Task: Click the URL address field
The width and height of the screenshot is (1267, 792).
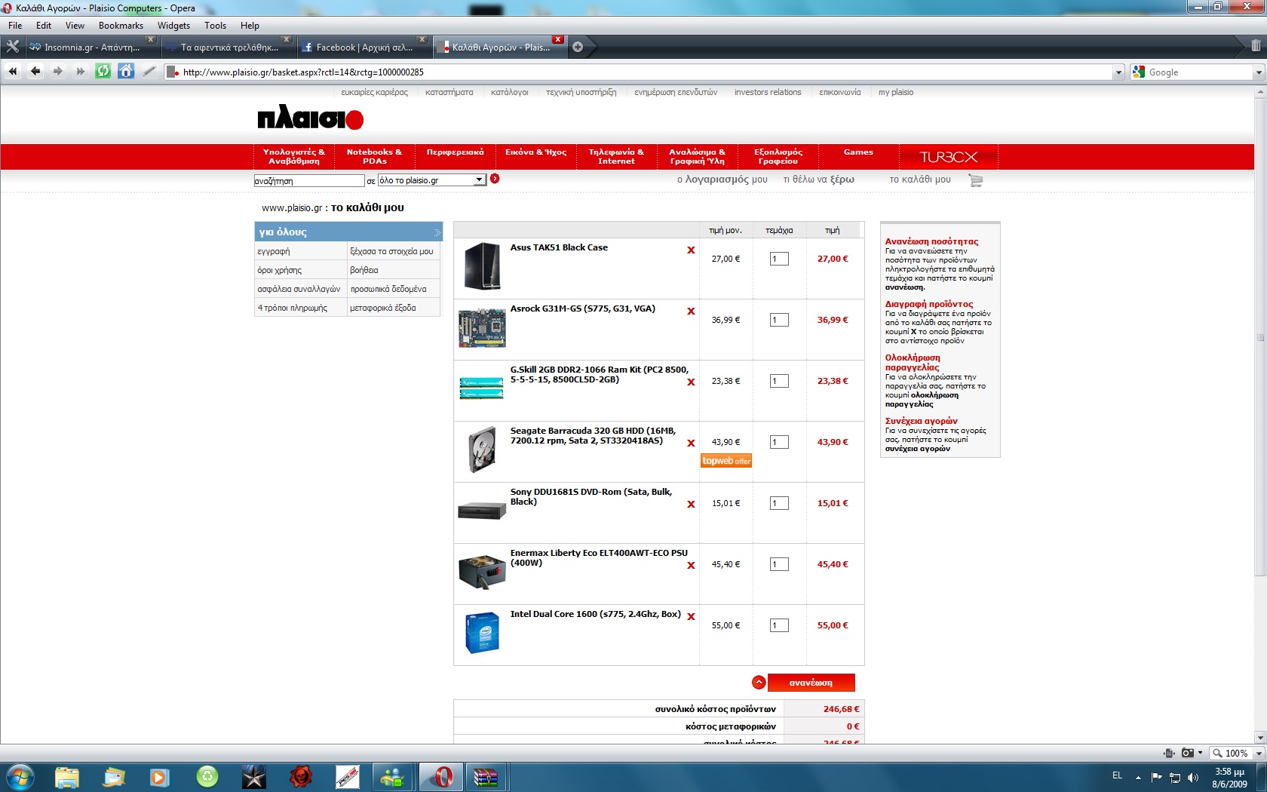Action: [x=645, y=72]
